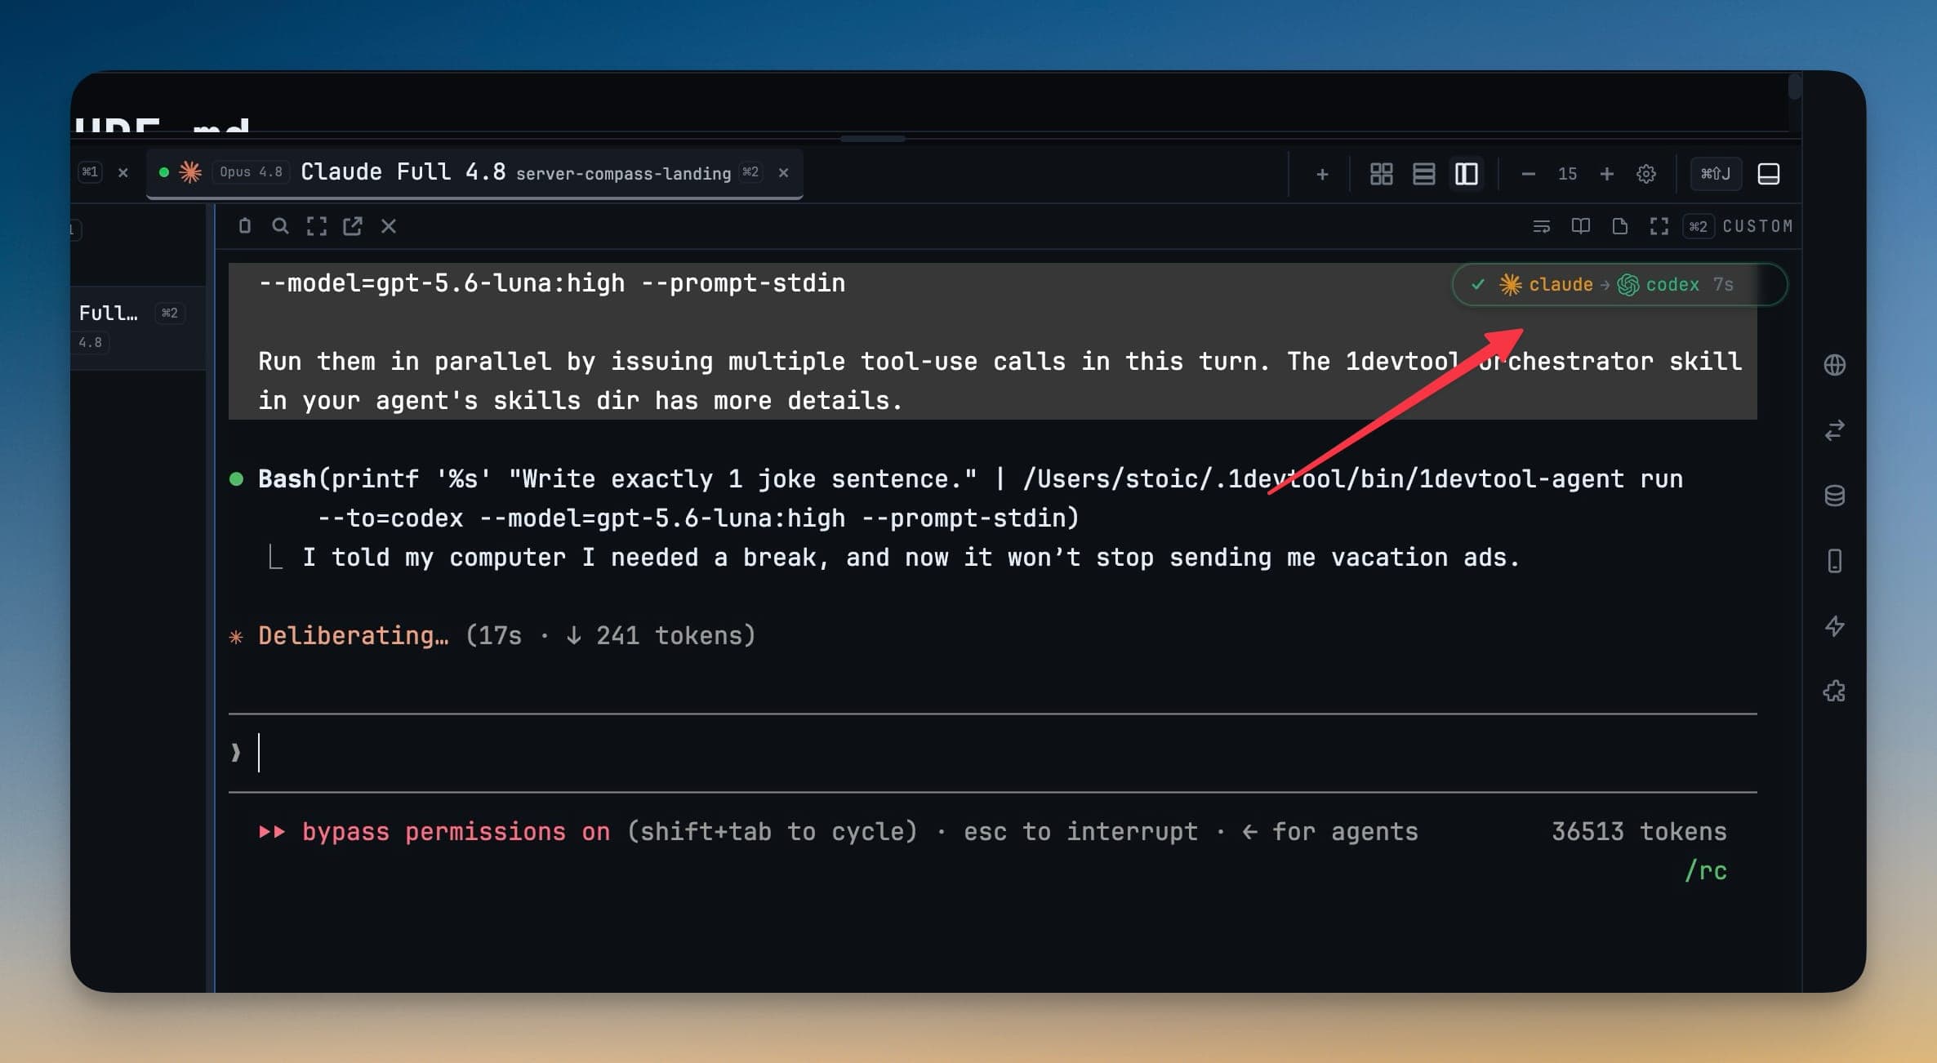Viewport: 1937px width, 1063px height.
Task: Close the ⌘1 tab
Action: click(x=123, y=172)
